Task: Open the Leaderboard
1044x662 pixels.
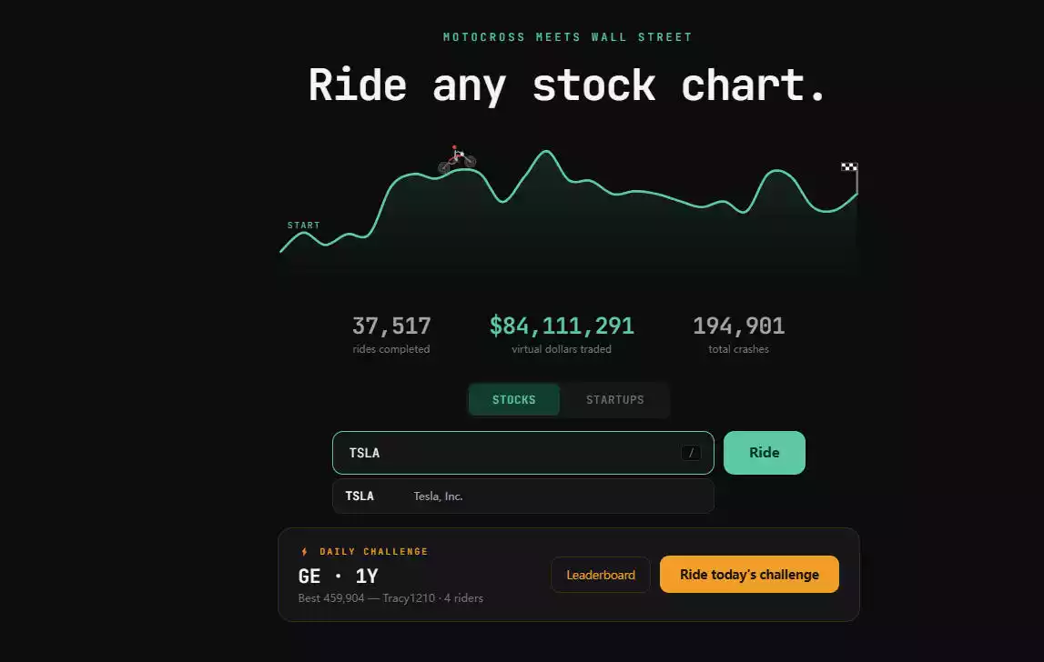Action: coord(601,575)
